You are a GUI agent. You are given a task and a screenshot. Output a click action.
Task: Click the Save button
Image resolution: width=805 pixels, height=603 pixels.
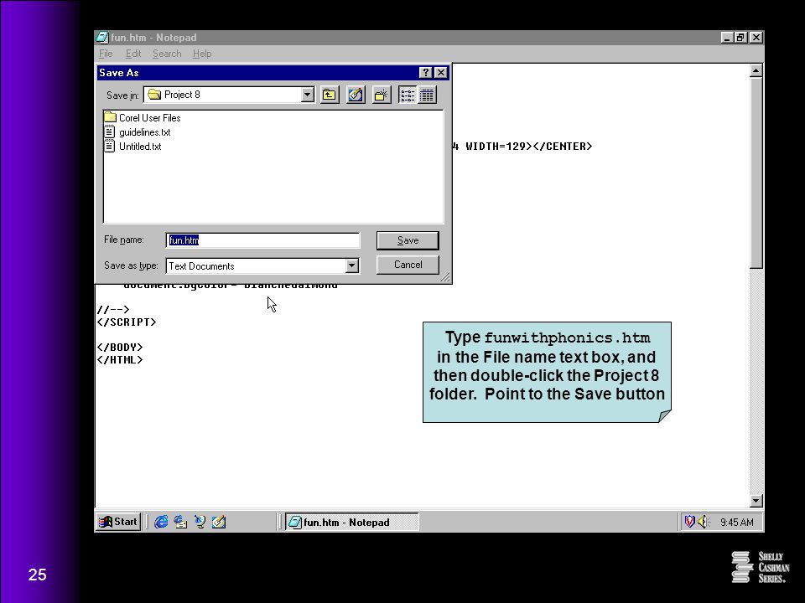tap(408, 240)
